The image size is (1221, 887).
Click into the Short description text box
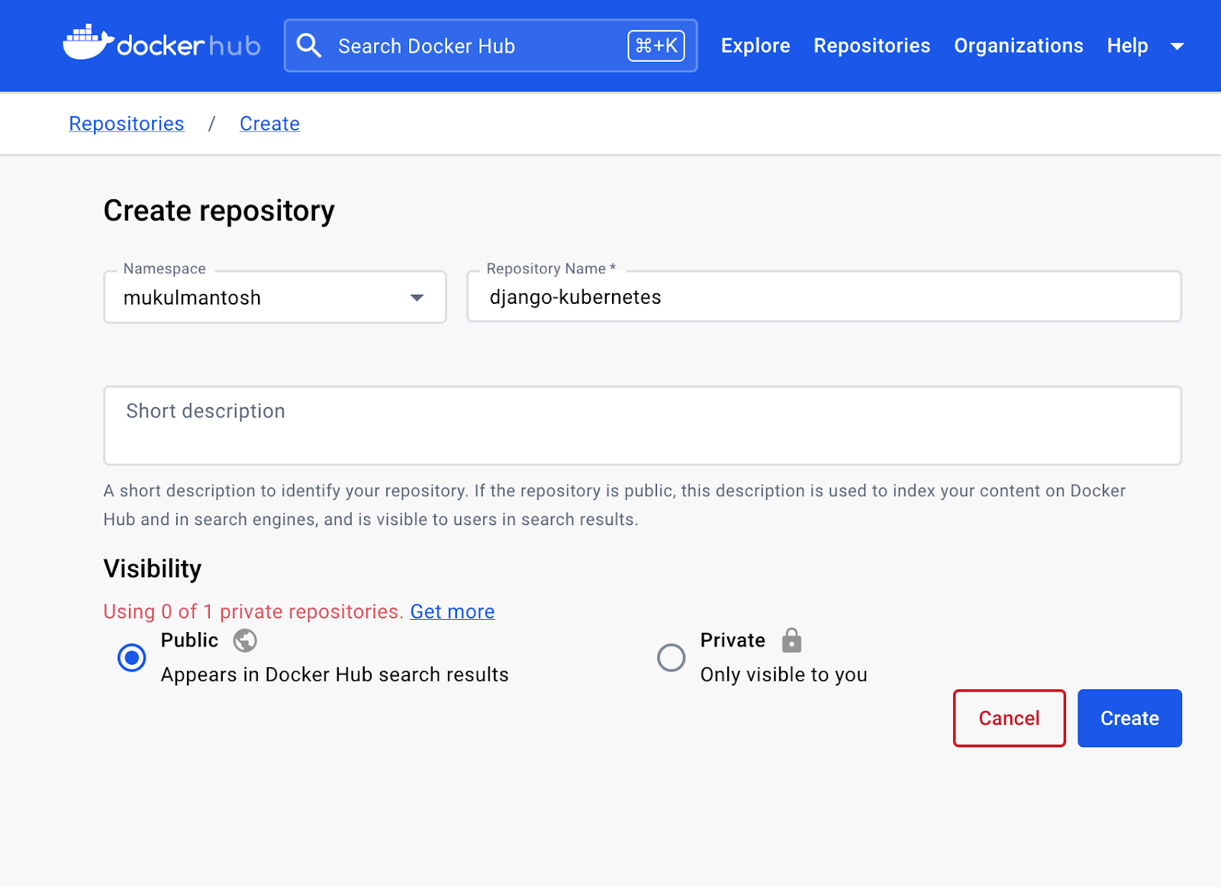point(642,425)
